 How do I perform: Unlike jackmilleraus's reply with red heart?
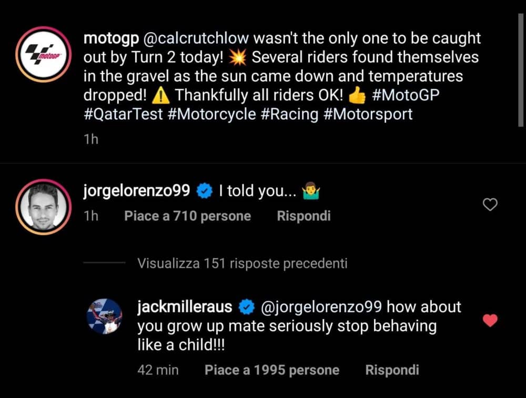490,320
